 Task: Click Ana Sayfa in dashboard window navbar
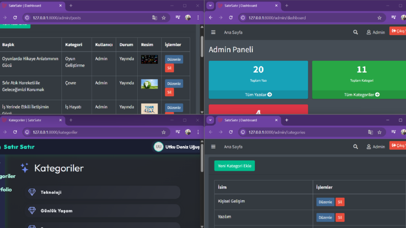click(233, 32)
